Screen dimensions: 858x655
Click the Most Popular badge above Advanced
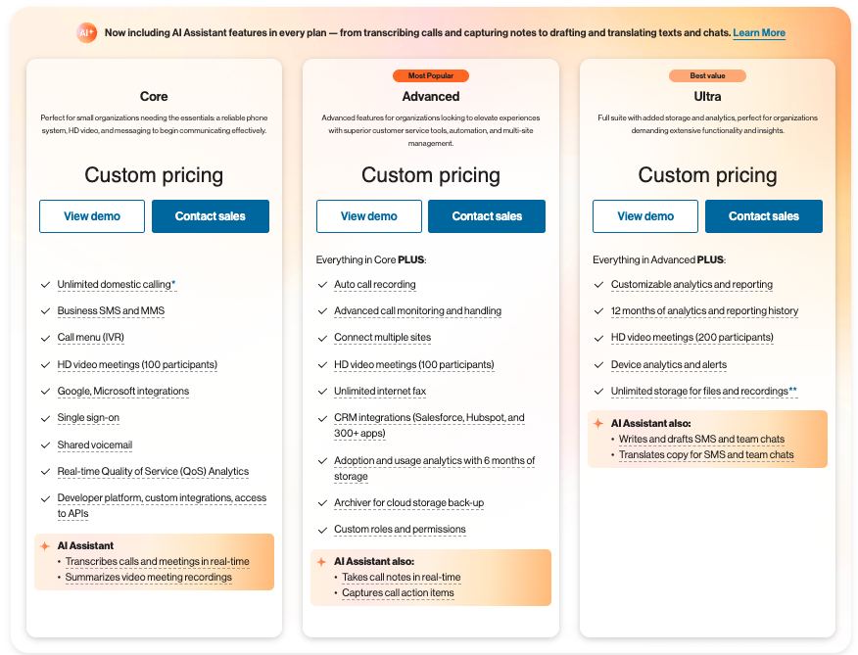tap(431, 76)
